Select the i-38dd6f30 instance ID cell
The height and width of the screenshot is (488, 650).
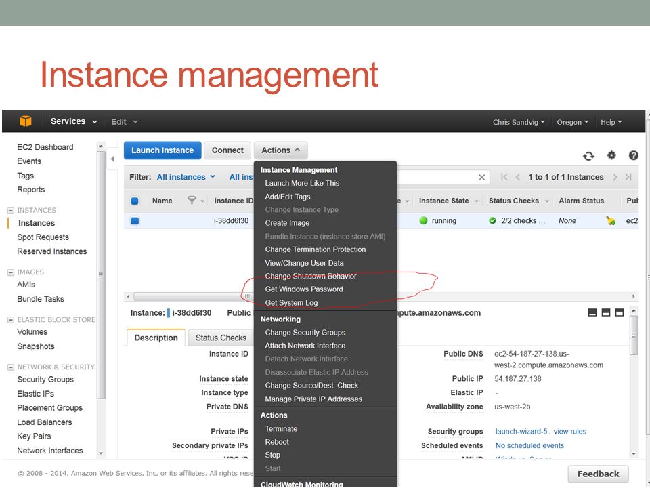coord(231,220)
